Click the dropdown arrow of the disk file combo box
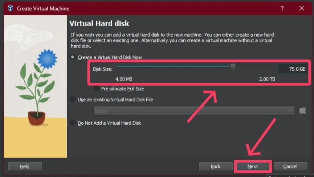This screenshot has height=177, width=314. point(290,111)
